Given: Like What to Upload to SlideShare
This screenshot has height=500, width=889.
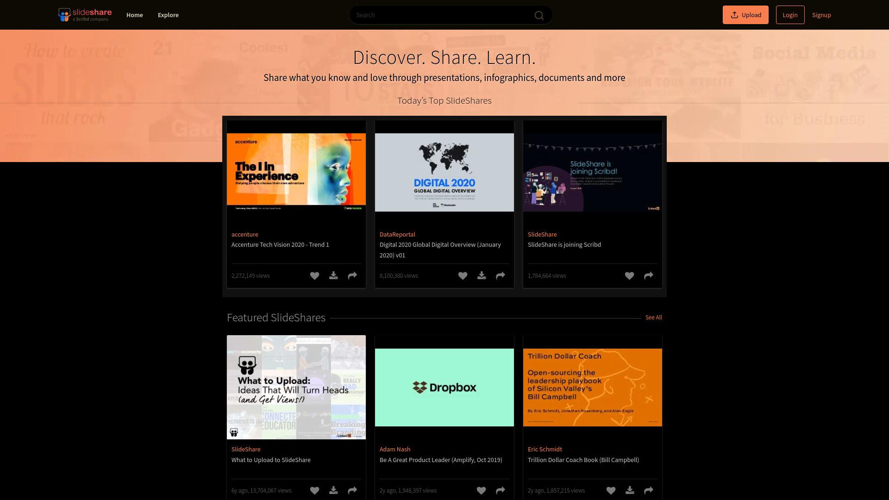Looking at the screenshot, I should [x=314, y=491].
